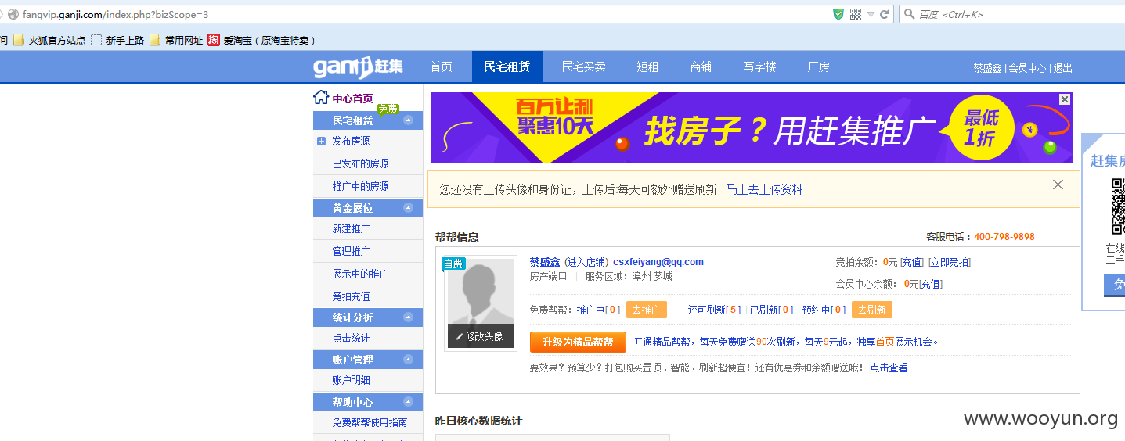The image size is (1125, 441).
Task: Click the 爱淘宝 bookmark icon
Action: coord(214,40)
